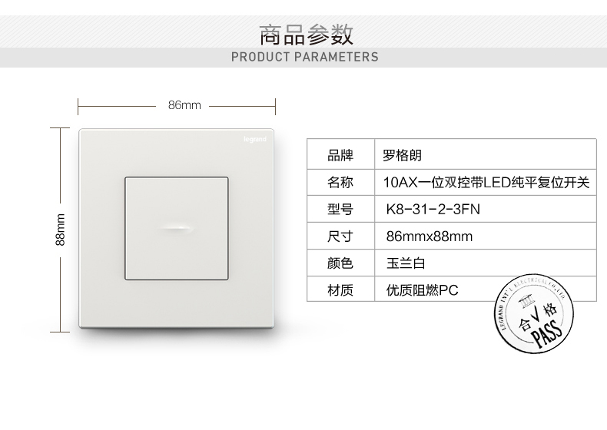This screenshot has width=607, height=430.
Task: Select the 材质 label cell
Action: pos(340,291)
